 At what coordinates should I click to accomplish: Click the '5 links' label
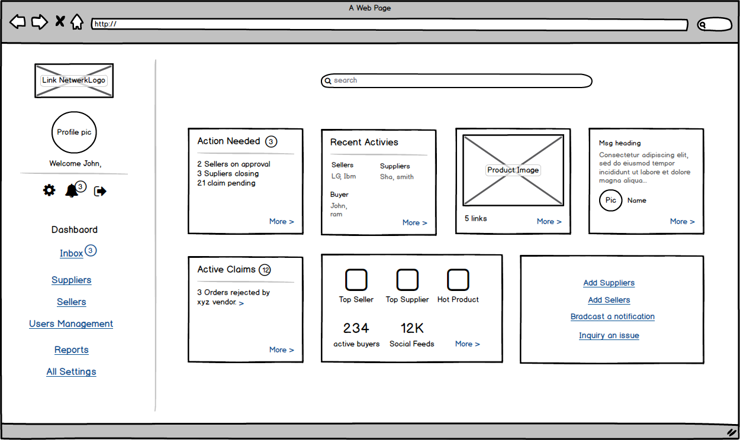476,218
